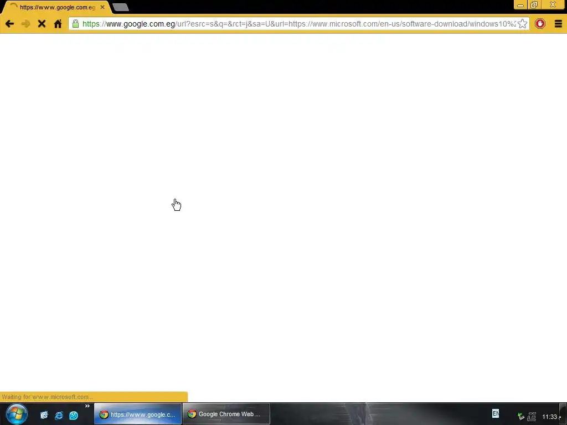The width and height of the screenshot is (567, 425).
Task: Open the EN language indicator
Action: coord(496,413)
